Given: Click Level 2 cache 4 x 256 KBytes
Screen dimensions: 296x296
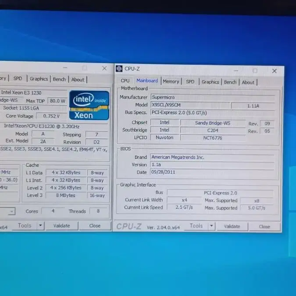Looking at the screenshot, I should [x=66, y=188].
